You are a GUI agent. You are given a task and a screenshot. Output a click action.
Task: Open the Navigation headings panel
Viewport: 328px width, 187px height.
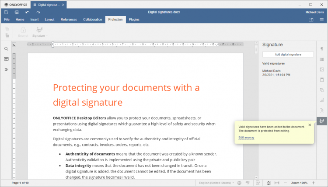coord(6,69)
